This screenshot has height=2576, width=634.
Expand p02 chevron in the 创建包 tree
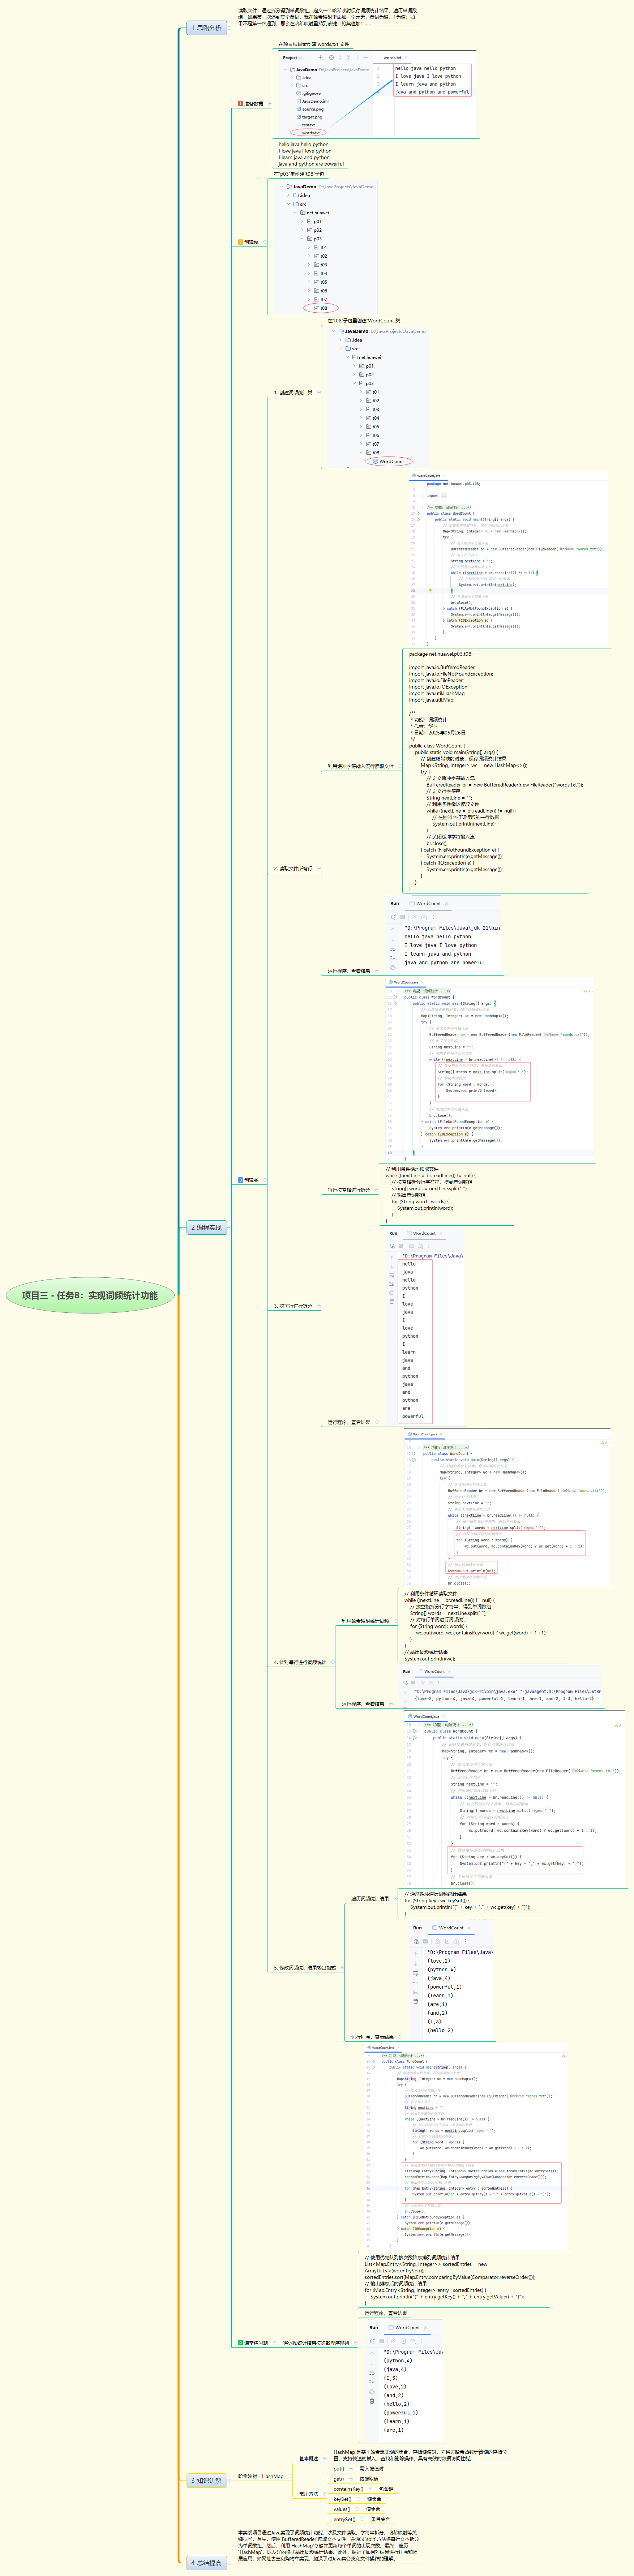coord(302,230)
